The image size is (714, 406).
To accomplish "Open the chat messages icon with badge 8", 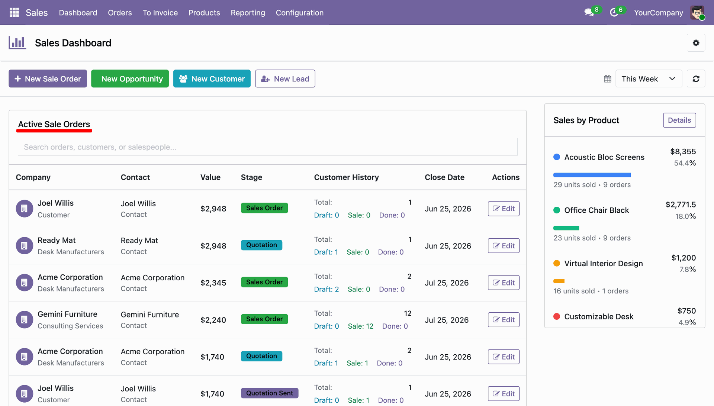I will point(589,13).
